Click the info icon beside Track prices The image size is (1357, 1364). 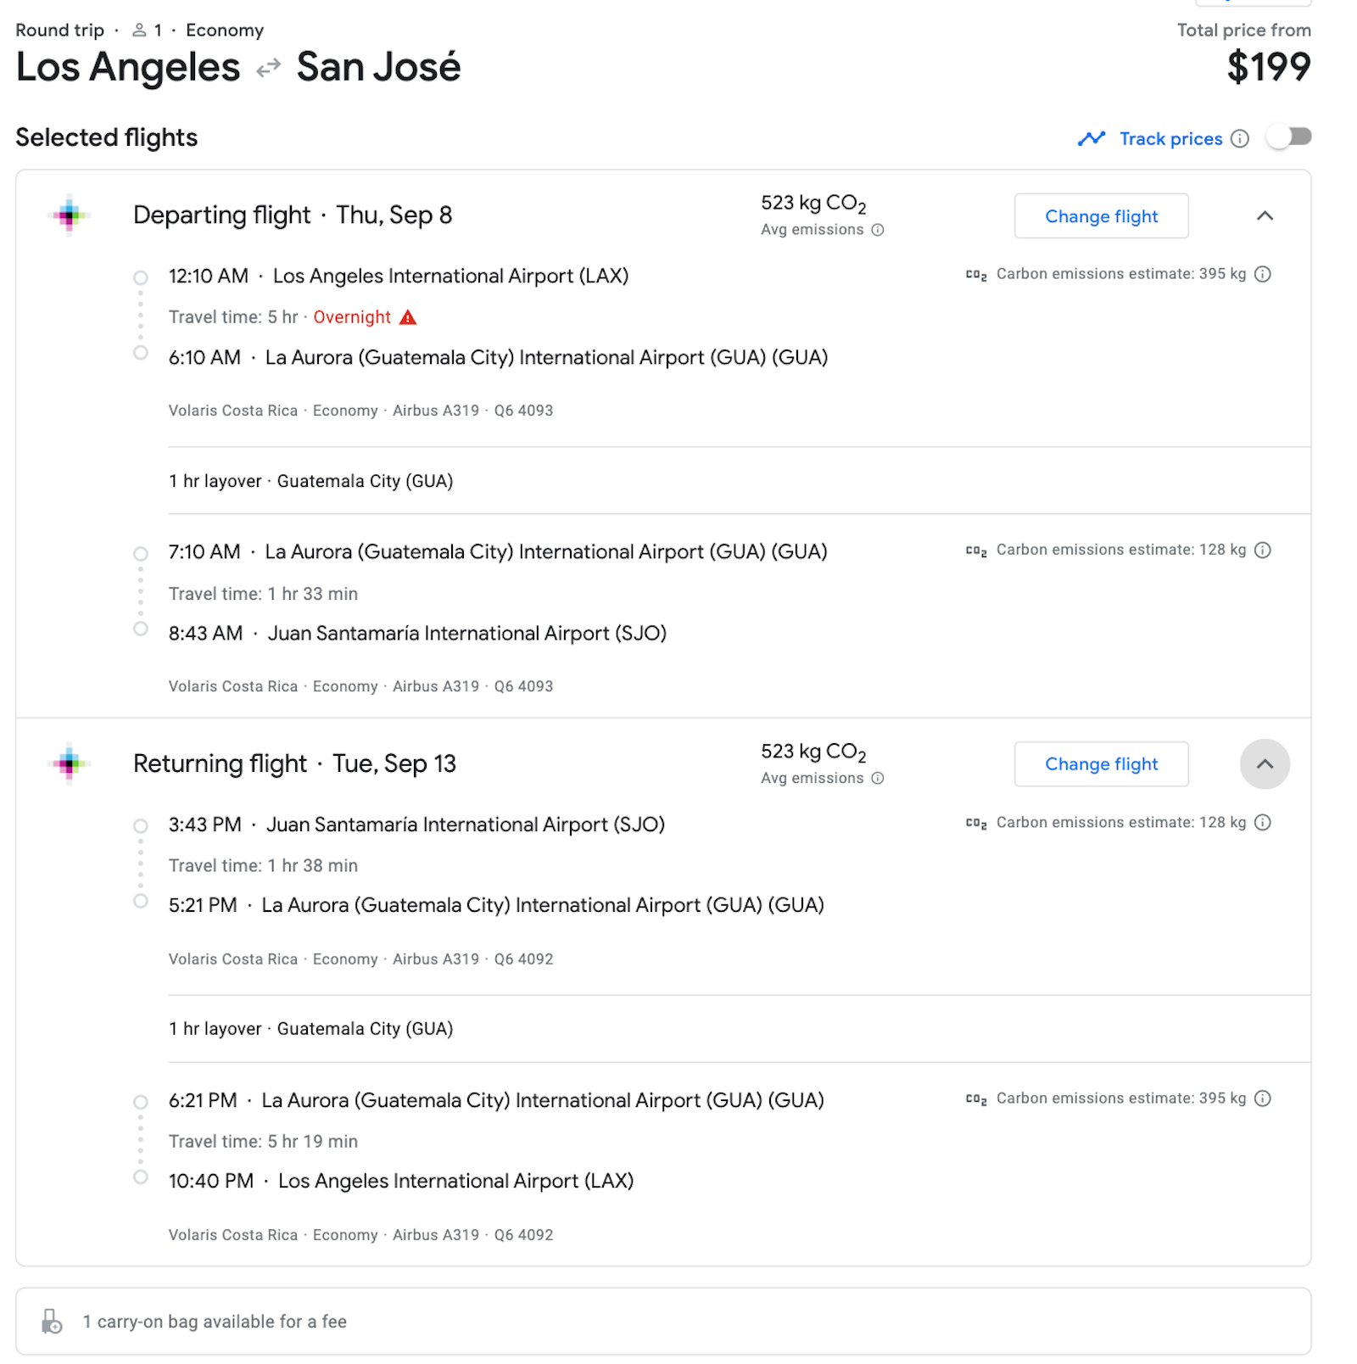click(1241, 138)
